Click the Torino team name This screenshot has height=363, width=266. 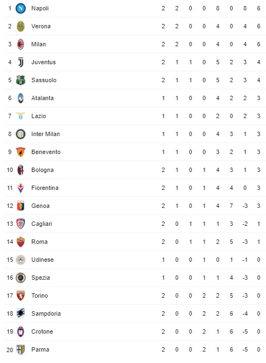(x=40, y=296)
